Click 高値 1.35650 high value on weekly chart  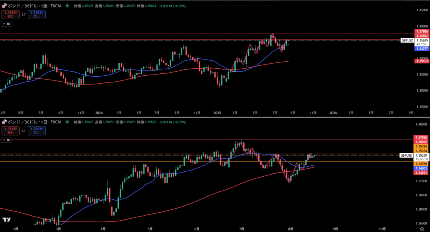(x=105, y=6)
